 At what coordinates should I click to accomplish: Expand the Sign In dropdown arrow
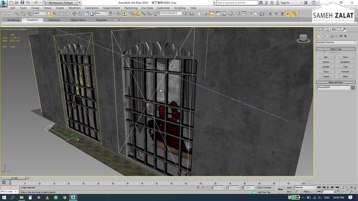coord(301,3)
